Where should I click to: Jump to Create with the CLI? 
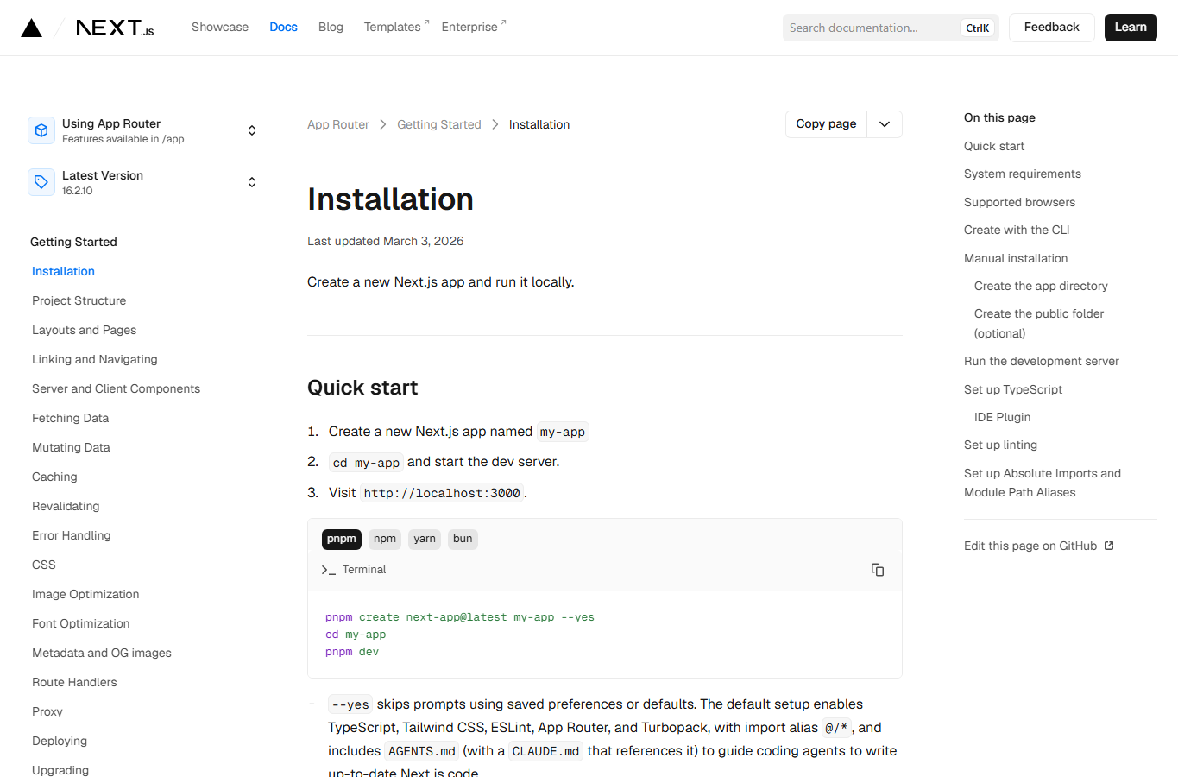pyautogui.click(x=1017, y=230)
